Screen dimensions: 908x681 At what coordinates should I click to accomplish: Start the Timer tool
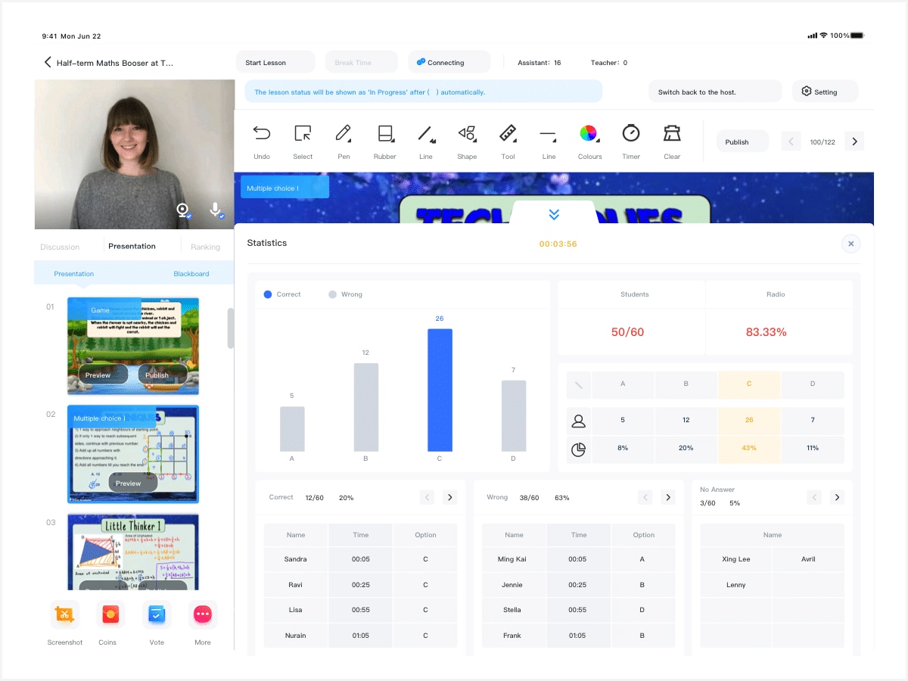(x=631, y=134)
